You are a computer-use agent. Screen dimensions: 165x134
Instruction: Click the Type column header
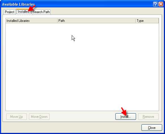click(x=147, y=21)
